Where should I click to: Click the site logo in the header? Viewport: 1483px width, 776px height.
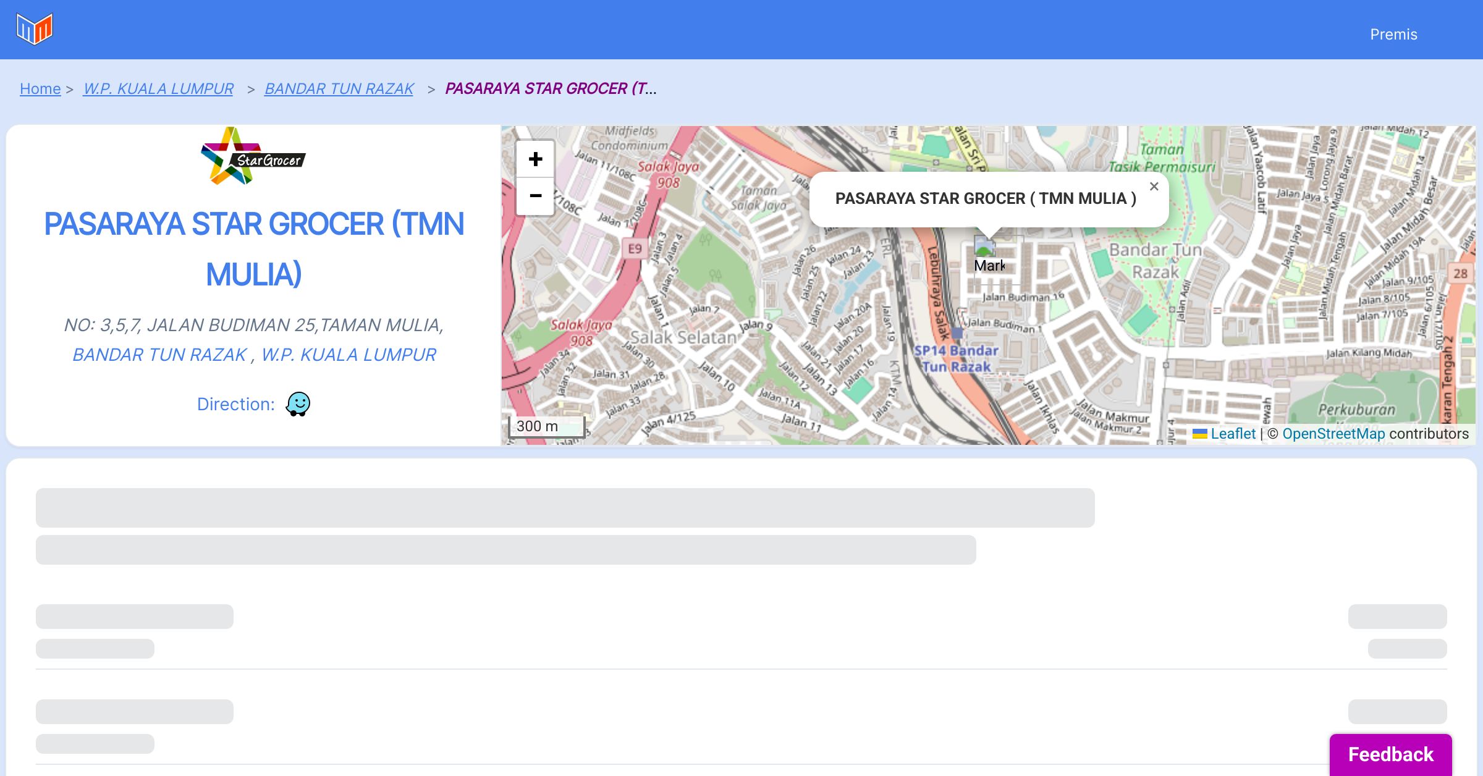(35, 29)
